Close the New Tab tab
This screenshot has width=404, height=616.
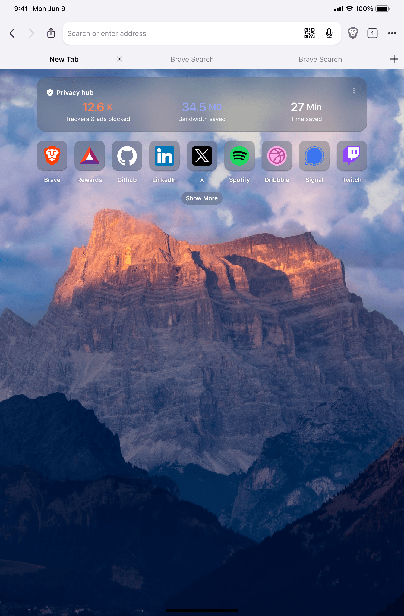[119, 59]
